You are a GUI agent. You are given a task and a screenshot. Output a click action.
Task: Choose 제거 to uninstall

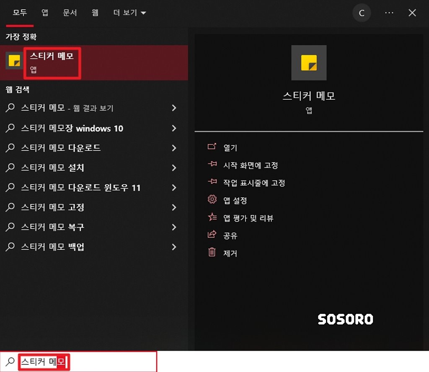[230, 253]
